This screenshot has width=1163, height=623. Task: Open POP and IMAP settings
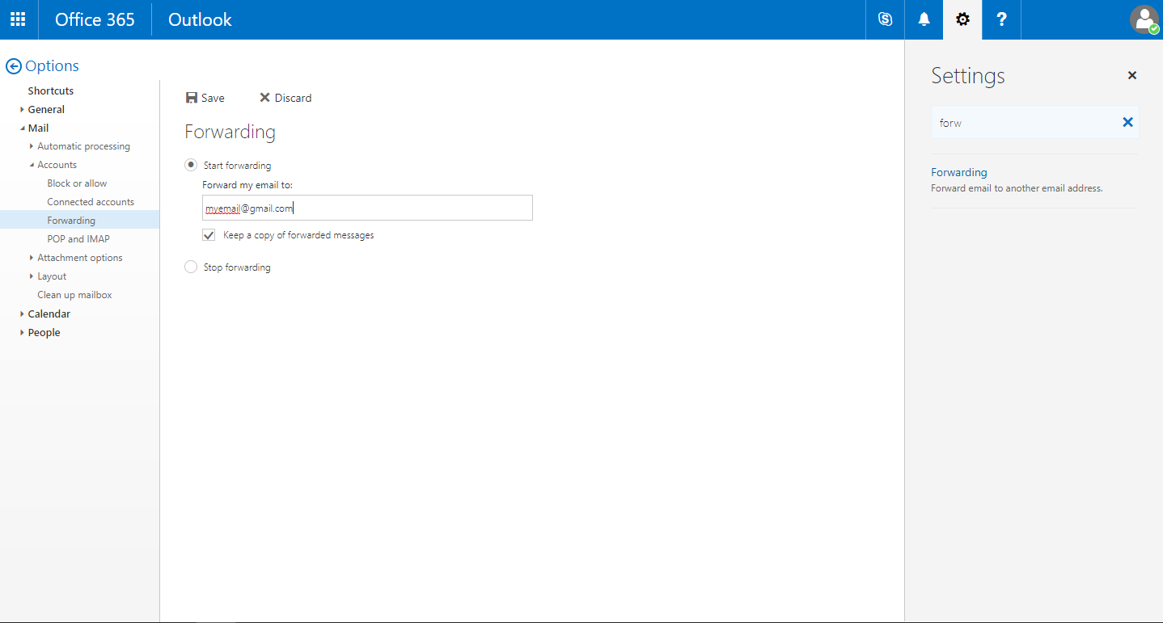[x=78, y=239]
